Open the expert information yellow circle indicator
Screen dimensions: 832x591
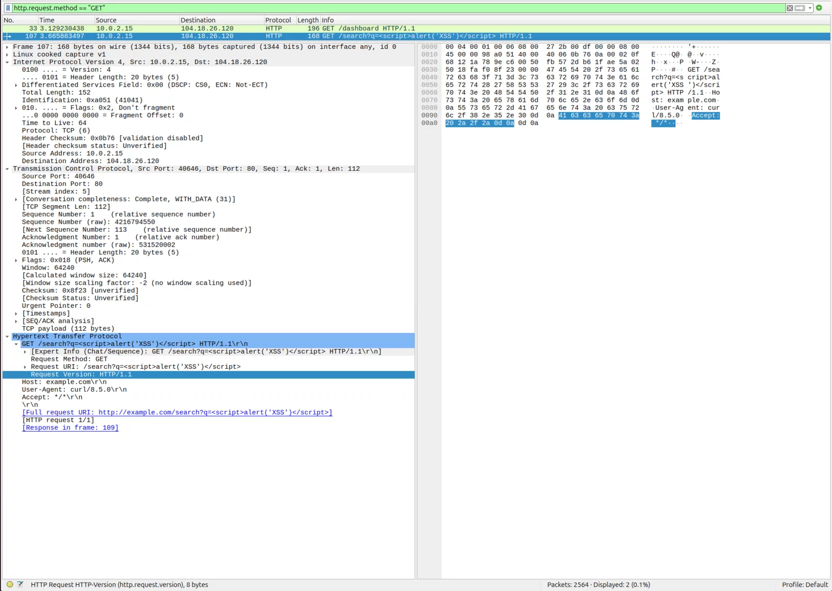pyautogui.click(x=9, y=584)
